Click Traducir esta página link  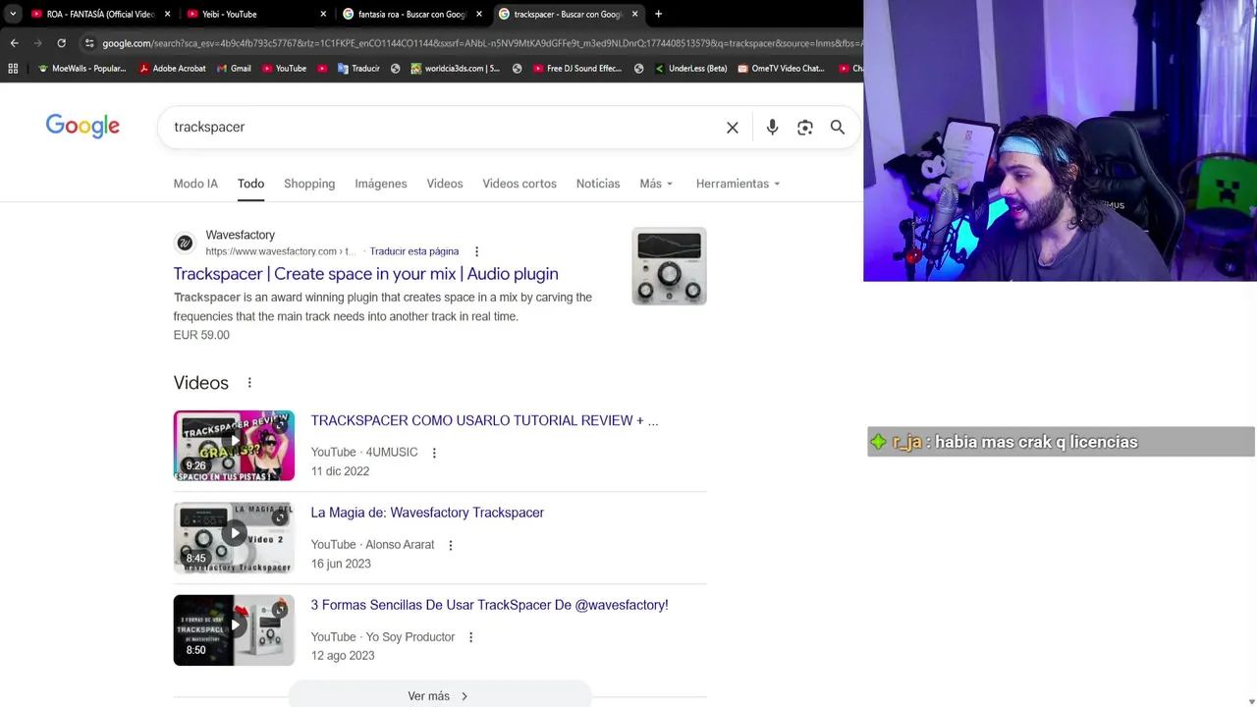pos(414,251)
